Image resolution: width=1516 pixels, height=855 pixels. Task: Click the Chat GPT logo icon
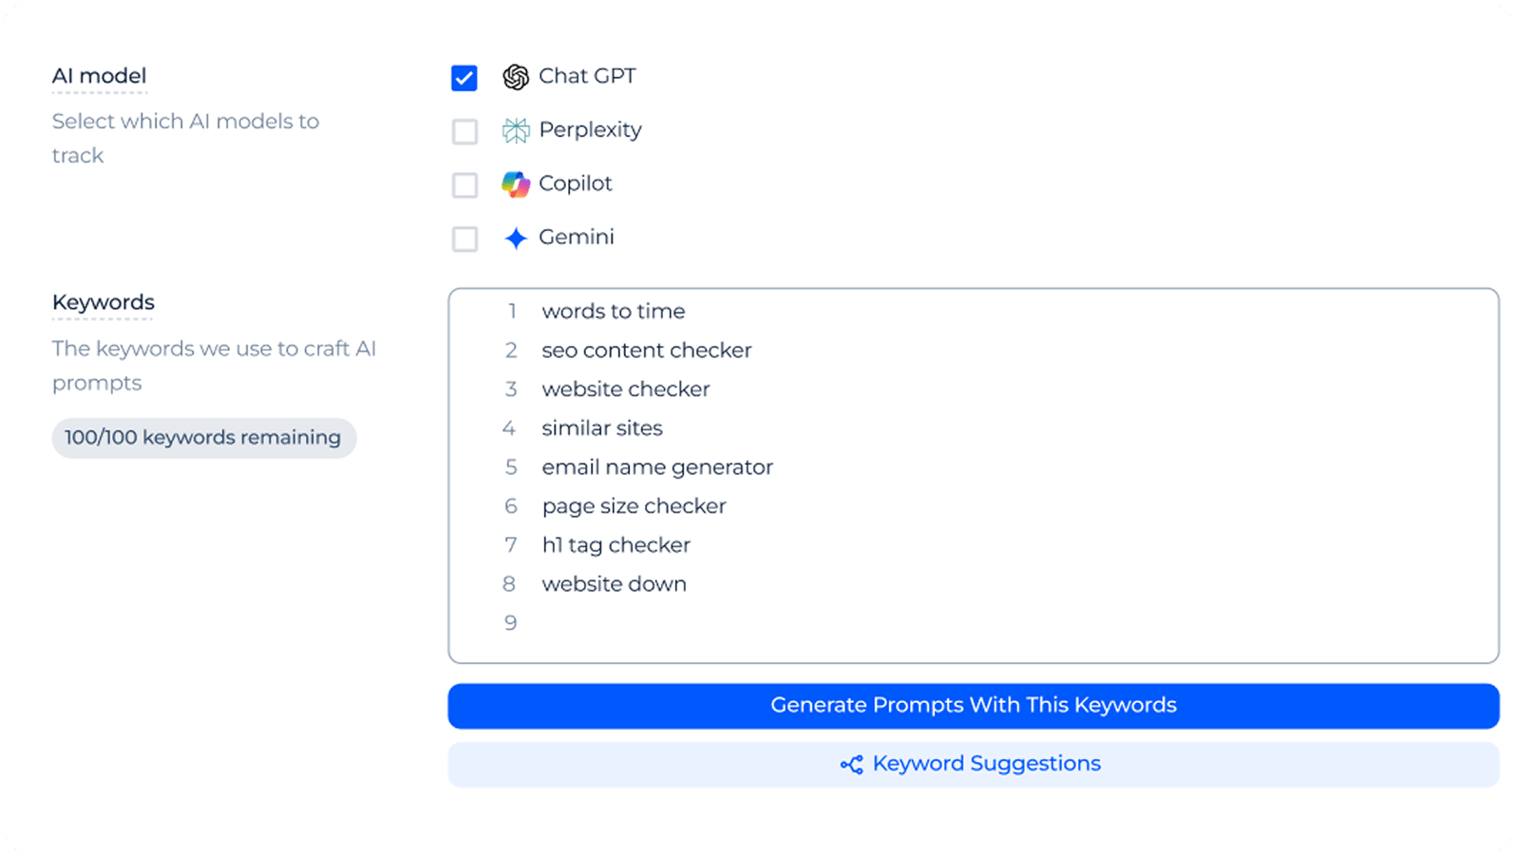[x=516, y=77]
